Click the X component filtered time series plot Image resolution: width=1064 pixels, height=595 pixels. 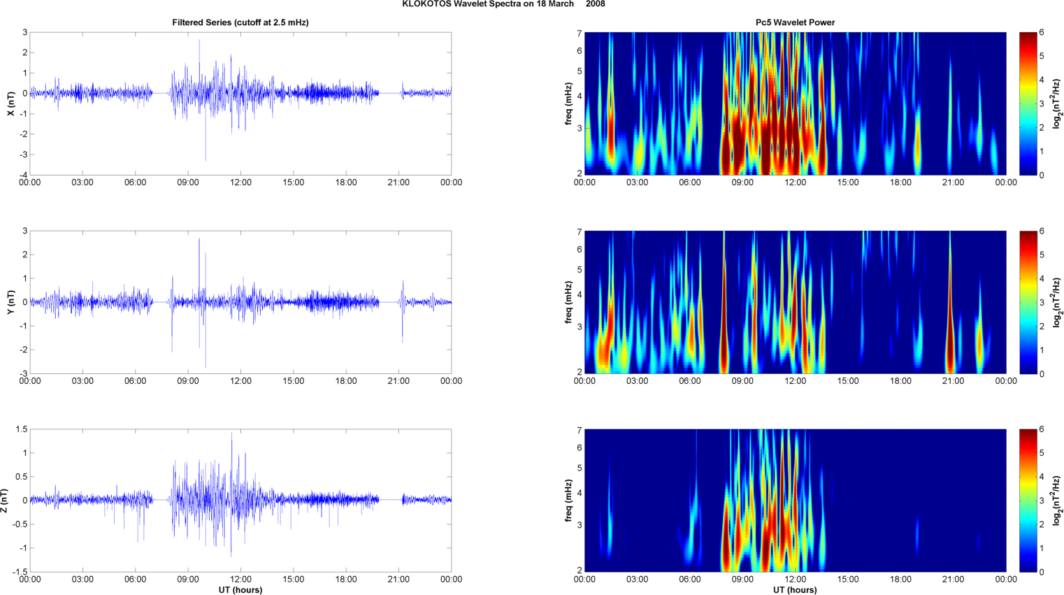pyautogui.click(x=240, y=103)
